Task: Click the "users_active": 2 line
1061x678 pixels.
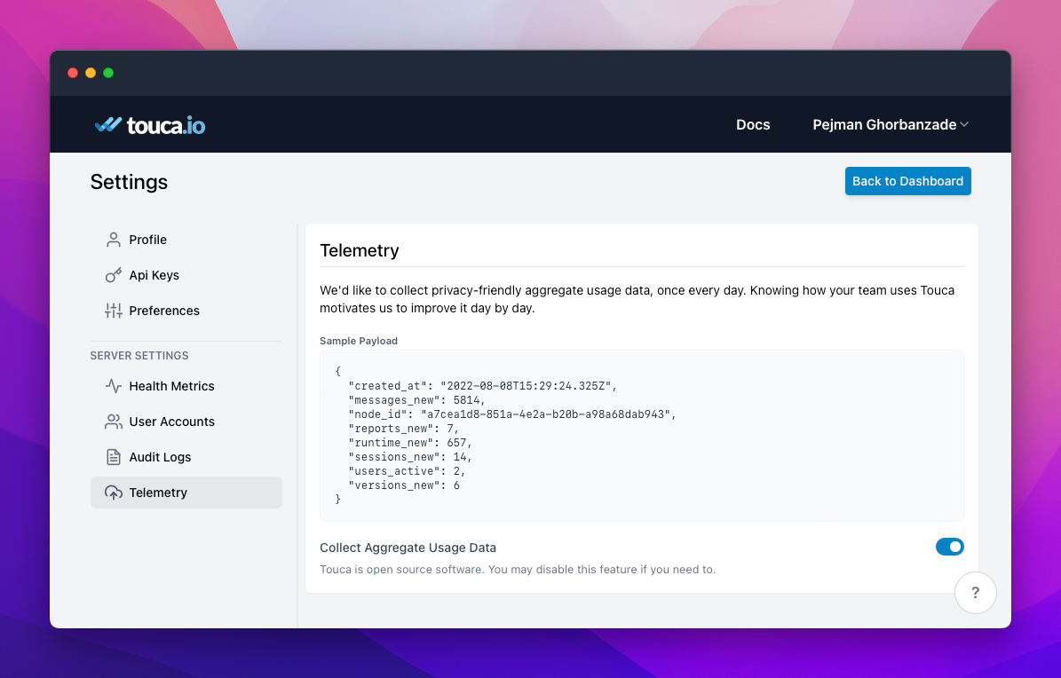Action: pos(407,471)
